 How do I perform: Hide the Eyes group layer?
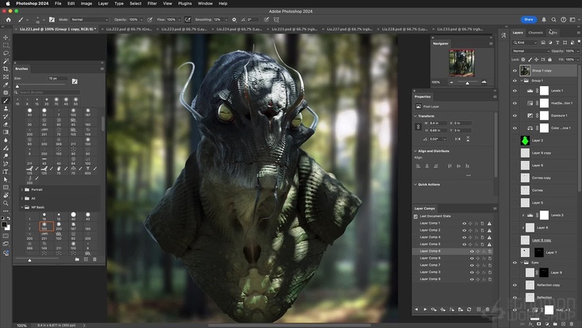pyautogui.click(x=514, y=263)
